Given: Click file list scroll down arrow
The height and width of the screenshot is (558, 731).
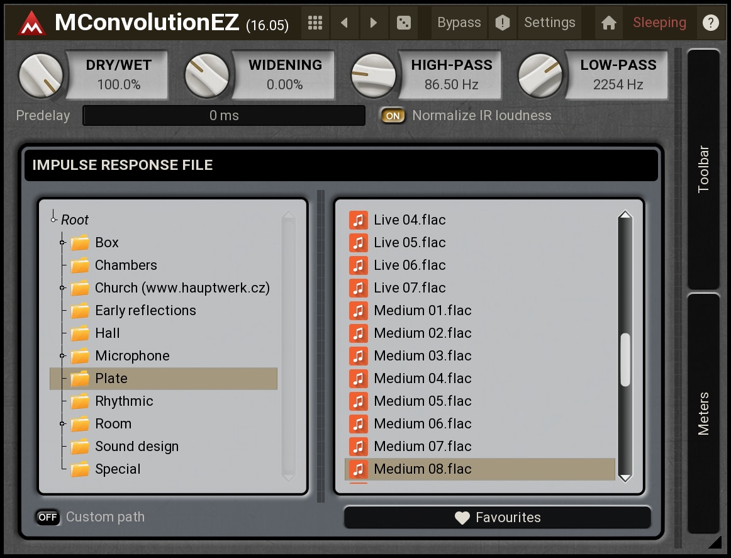Looking at the screenshot, I should 625,477.
